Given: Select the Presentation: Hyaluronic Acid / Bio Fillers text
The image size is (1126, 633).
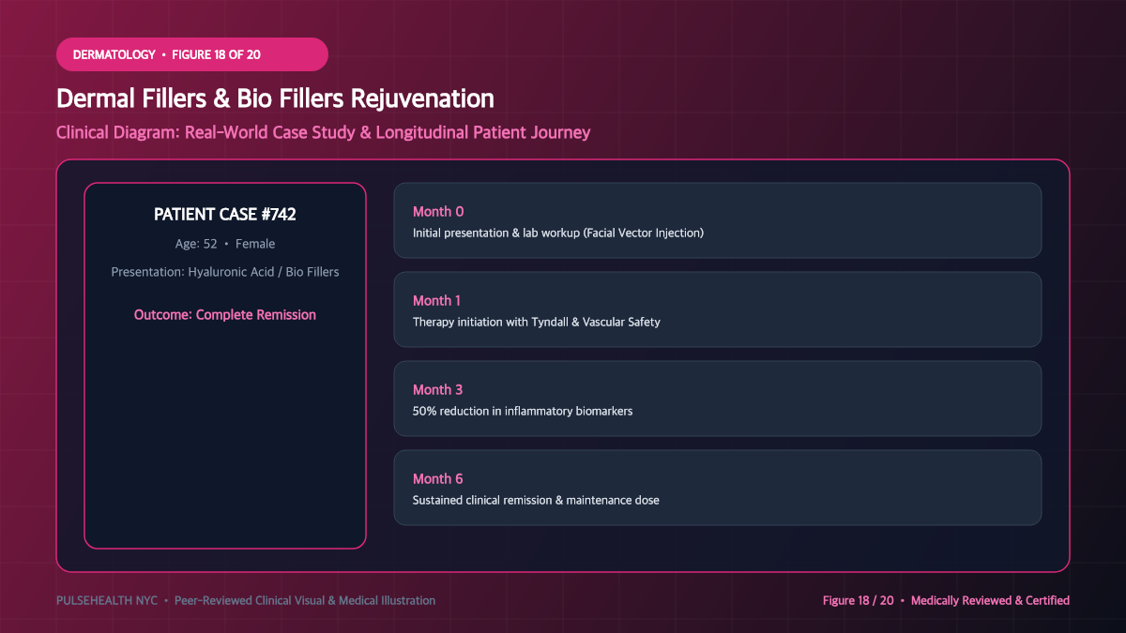Looking at the screenshot, I should coord(225,272).
